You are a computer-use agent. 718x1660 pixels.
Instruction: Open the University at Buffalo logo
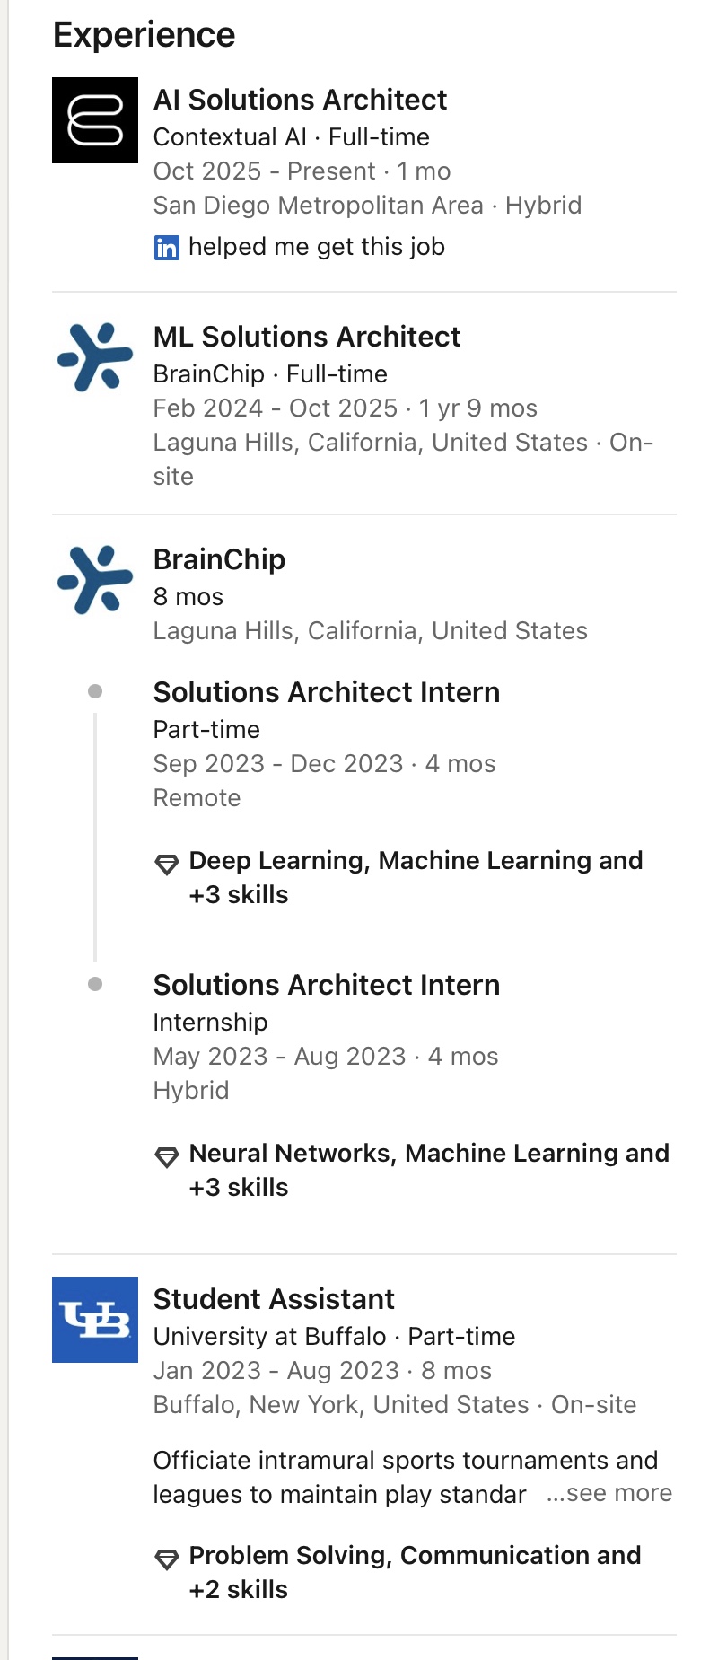coord(95,1320)
